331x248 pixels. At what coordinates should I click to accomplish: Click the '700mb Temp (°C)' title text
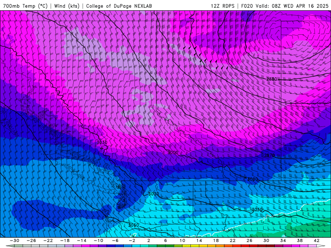[25, 6]
